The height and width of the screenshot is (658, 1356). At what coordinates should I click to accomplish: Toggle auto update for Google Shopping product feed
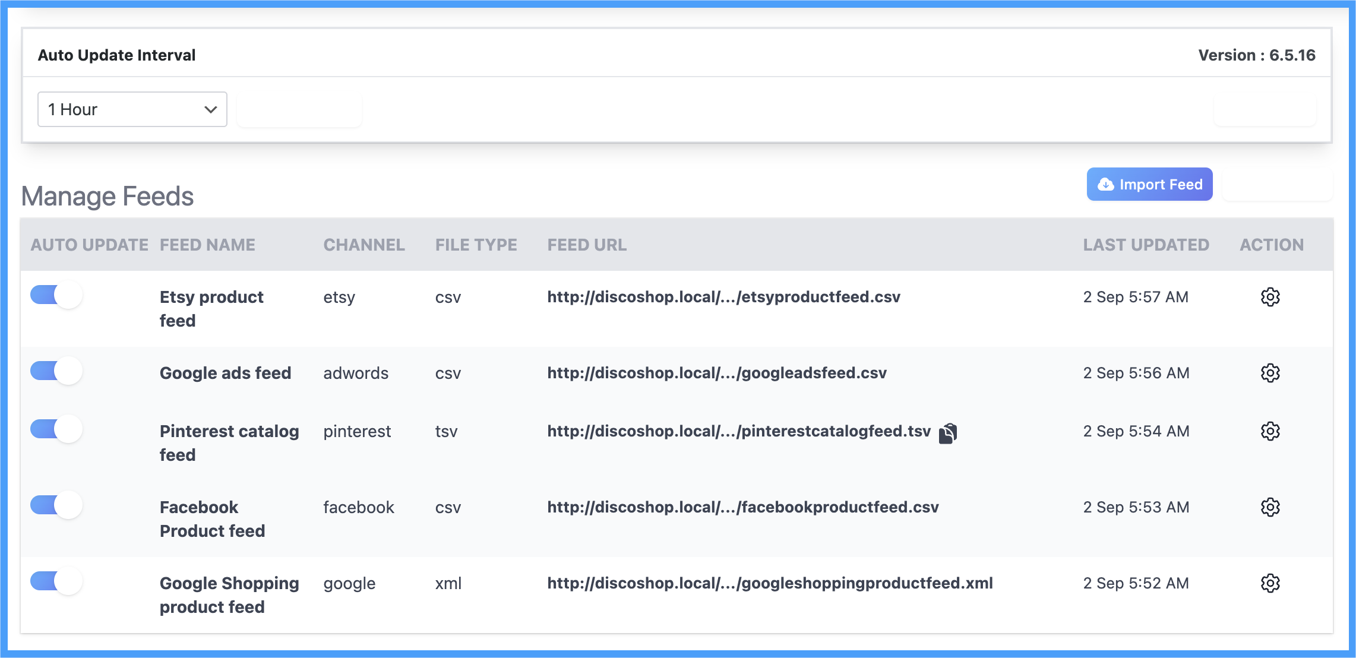point(56,581)
